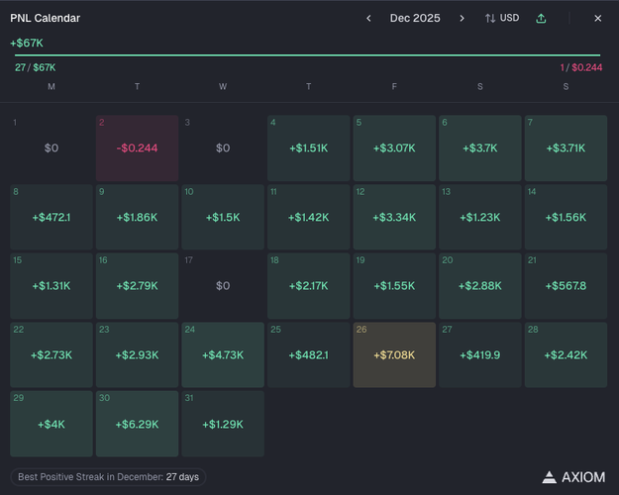Select December 26 cell showing +$7.08K
The image size is (619, 495).
(x=394, y=354)
